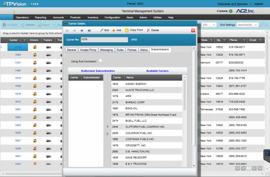Click the pencil icon beside NewGridSet

click(x=261, y=24)
